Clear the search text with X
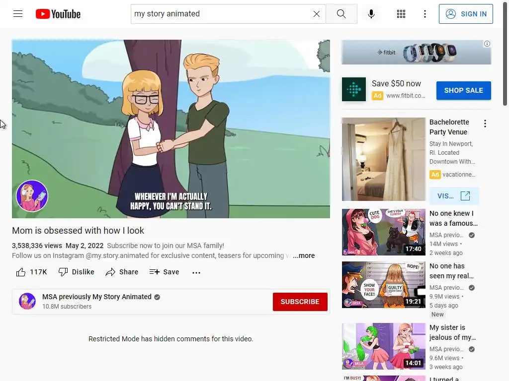 [317, 14]
